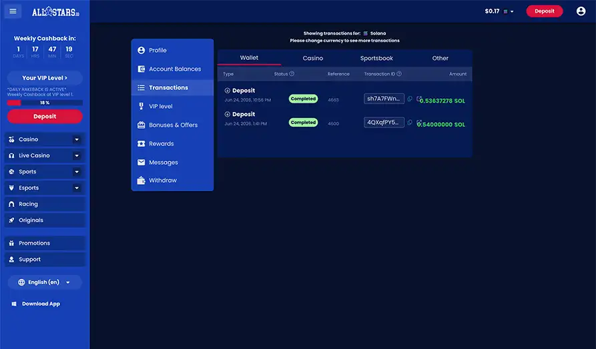Switch to the Casino transactions tab
Viewport: 596px width, 349px height.
click(313, 58)
